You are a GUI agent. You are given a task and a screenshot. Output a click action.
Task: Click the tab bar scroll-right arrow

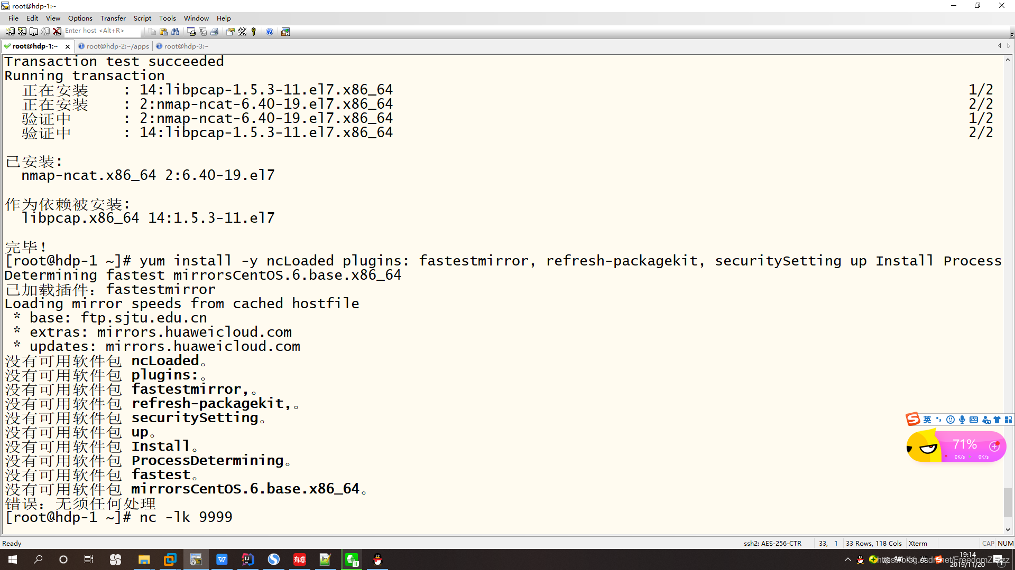[1009, 46]
